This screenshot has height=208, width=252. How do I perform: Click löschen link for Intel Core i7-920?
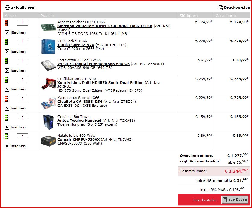click(x=18, y=52)
